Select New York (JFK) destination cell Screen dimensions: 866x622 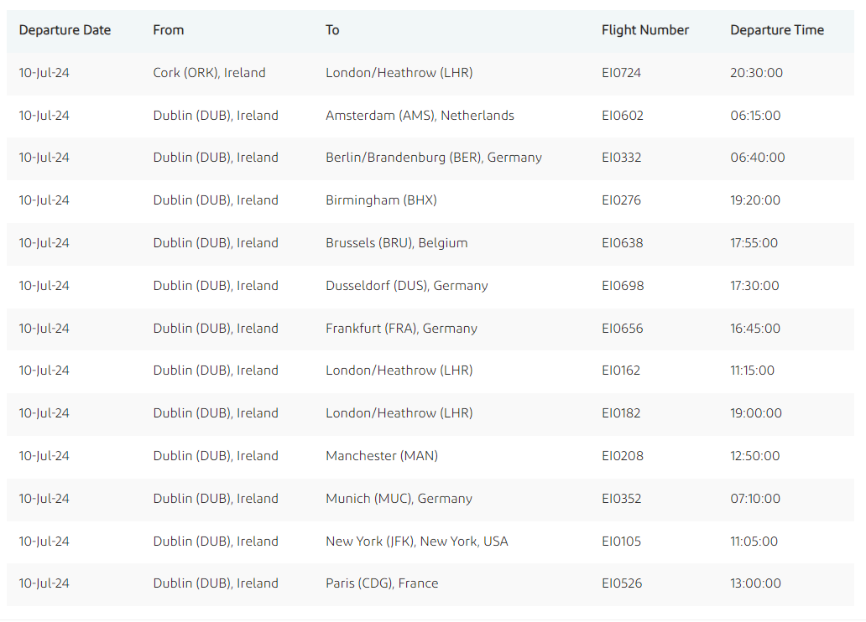416,542
